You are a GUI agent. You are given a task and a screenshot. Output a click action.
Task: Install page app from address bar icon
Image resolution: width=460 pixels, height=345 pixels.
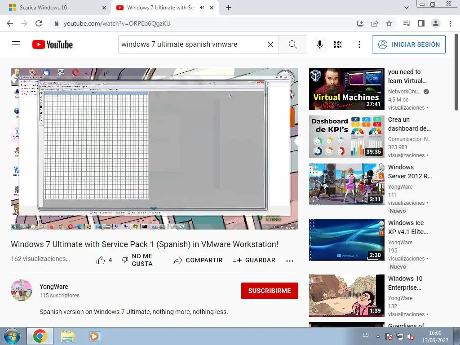(360, 23)
